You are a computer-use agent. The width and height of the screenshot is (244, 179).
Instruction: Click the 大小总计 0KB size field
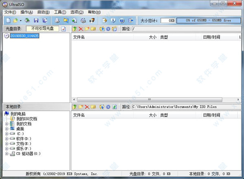click(168, 21)
